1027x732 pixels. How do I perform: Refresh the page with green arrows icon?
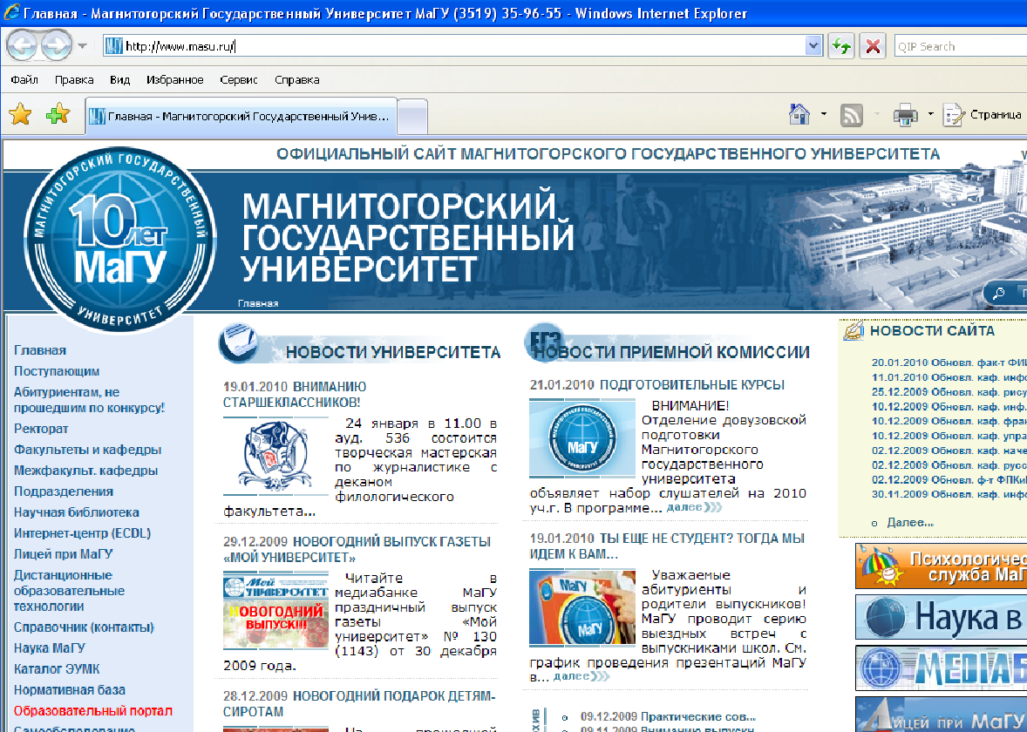[x=841, y=46]
